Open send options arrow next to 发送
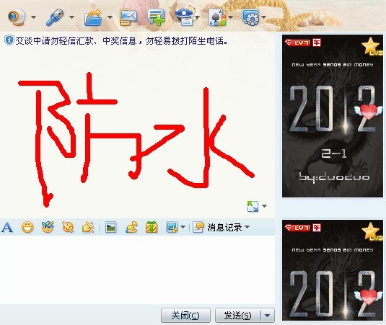The width and height of the screenshot is (386, 325). pyautogui.click(x=268, y=315)
